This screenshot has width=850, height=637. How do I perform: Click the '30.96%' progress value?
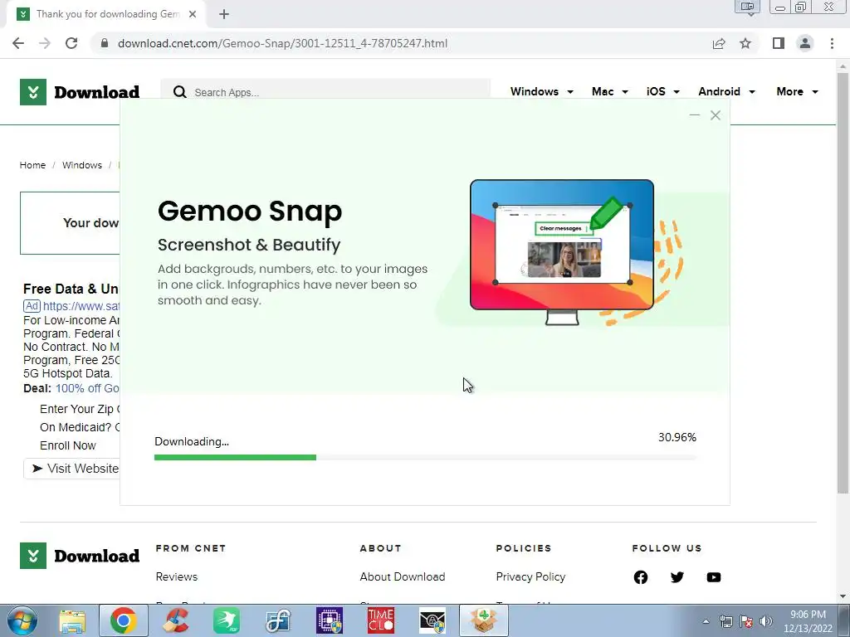pyautogui.click(x=677, y=437)
